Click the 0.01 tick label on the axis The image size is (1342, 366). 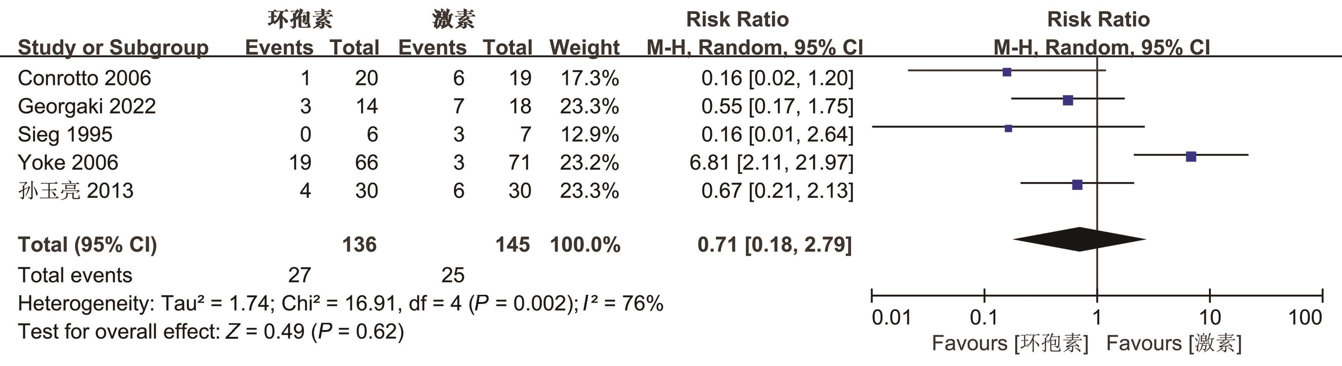click(x=891, y=317)
